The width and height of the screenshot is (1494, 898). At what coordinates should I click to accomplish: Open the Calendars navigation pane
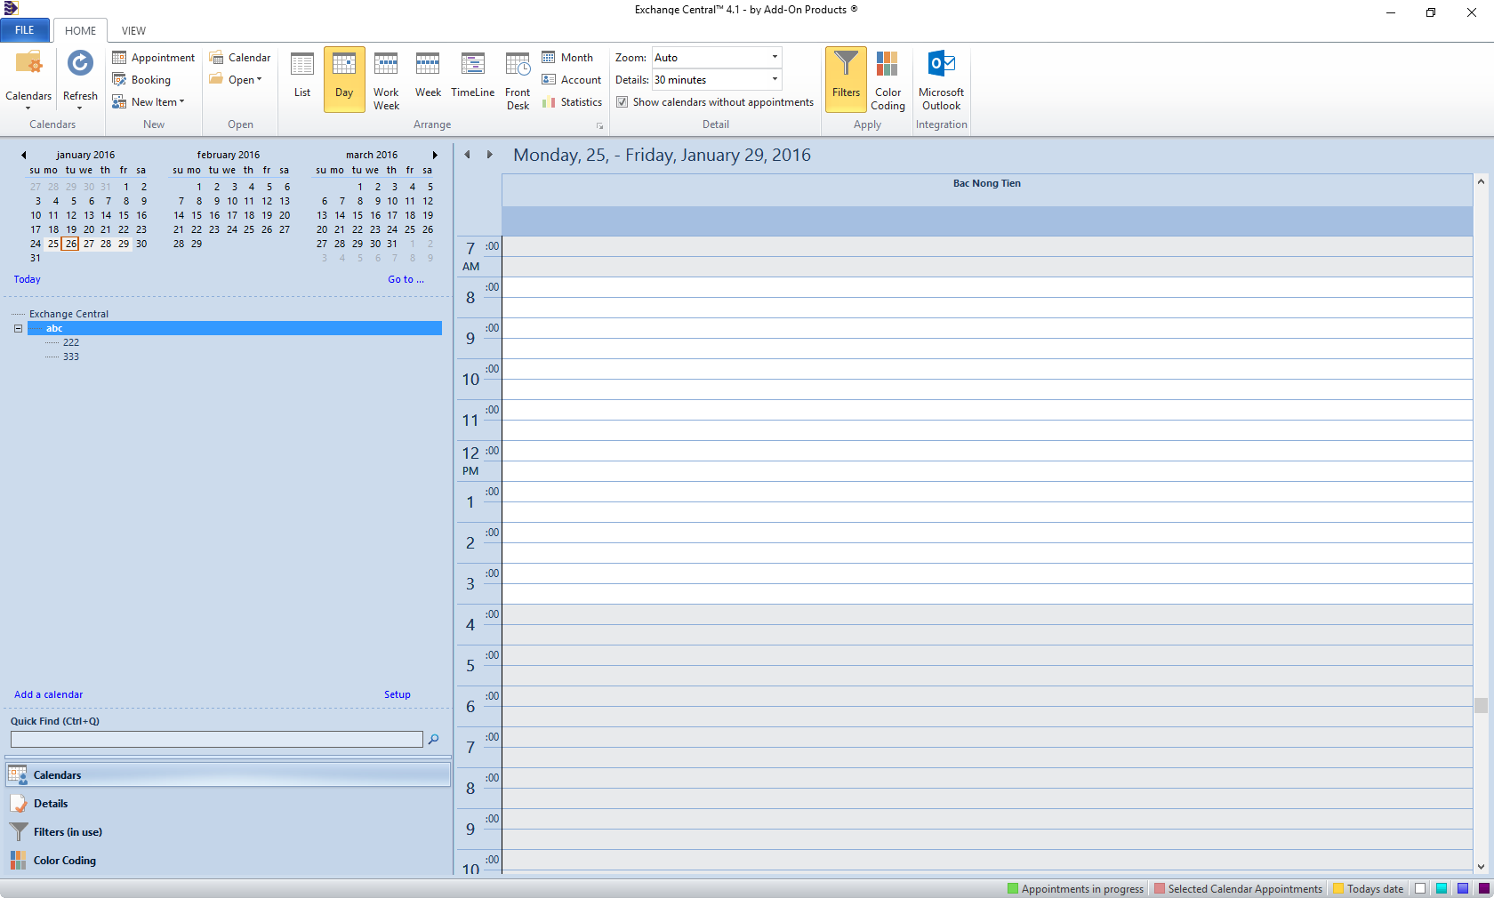[x=229, y=775]
